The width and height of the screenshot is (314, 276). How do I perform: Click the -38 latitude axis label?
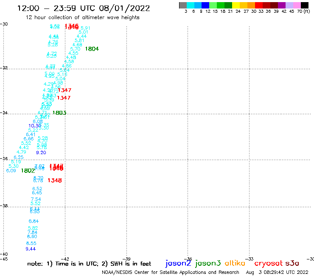tap(4, 206)
